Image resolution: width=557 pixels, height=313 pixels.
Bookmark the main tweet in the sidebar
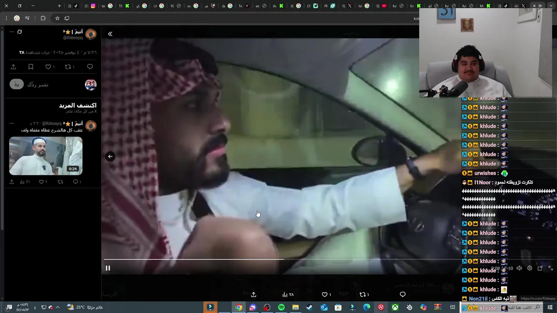click(x=30, y=67)
